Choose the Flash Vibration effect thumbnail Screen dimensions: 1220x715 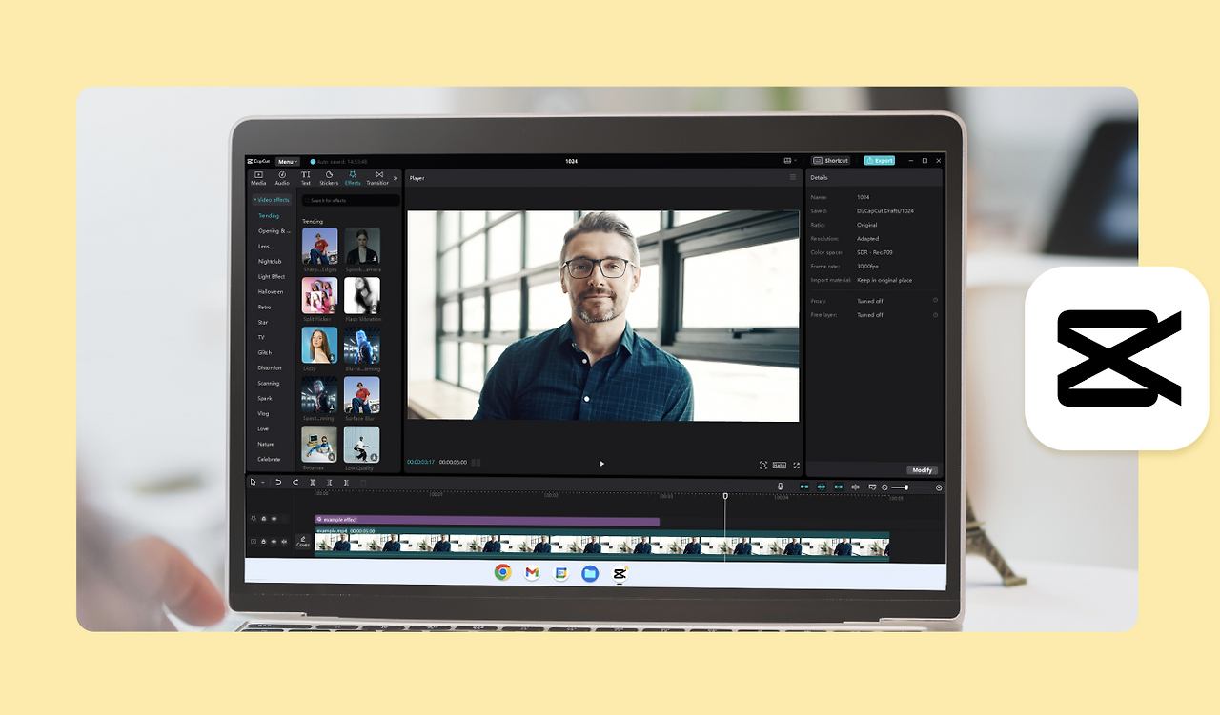point(362,296)
